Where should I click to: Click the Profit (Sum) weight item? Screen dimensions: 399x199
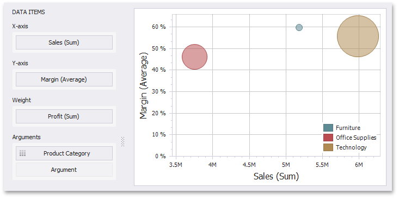click(64, 116)
